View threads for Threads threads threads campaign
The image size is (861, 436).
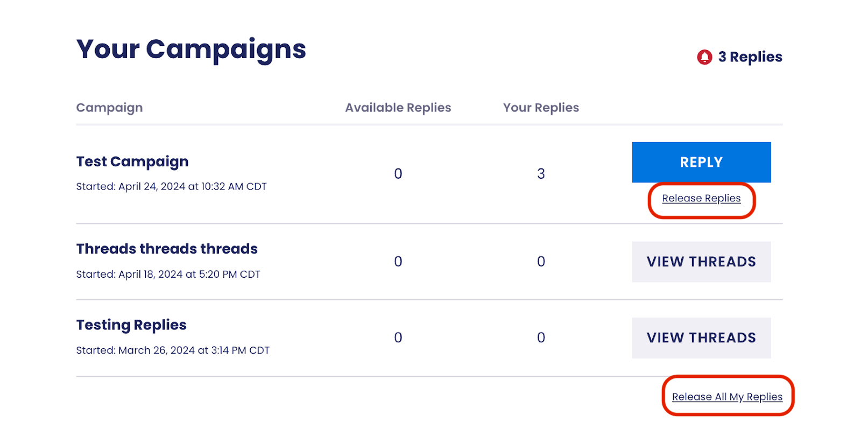[701, 262]
